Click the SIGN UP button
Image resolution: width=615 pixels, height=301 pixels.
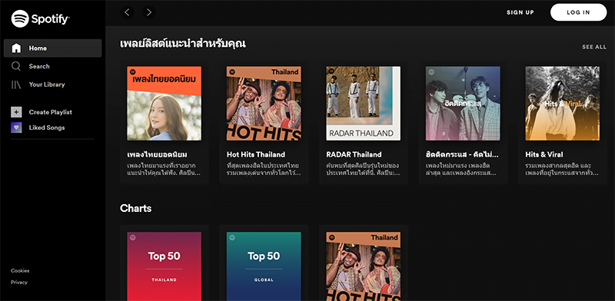click(x=520, y=12)
